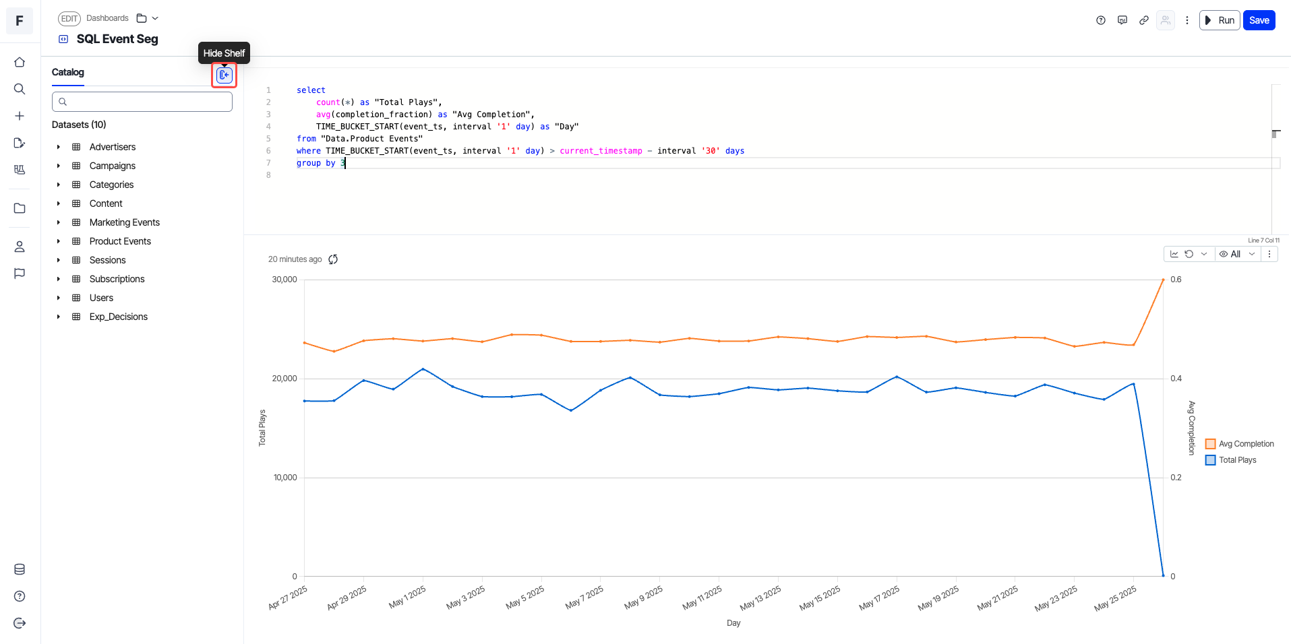1291x644 pixels.
Task: Go to Home via the house icon
Action: click(20, 62)
